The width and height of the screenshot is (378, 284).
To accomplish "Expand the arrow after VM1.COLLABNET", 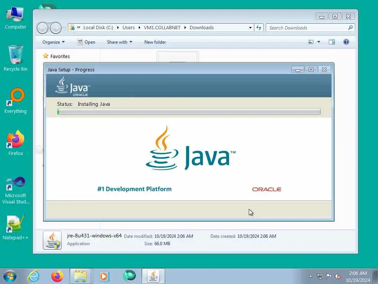I will tap(185, 27).
